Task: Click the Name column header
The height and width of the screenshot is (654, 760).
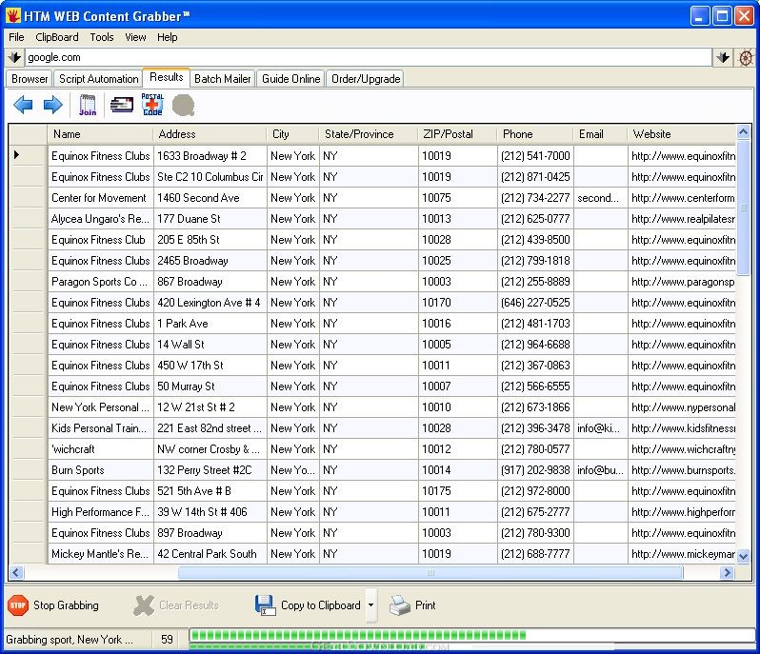Action: pos(100,134)
